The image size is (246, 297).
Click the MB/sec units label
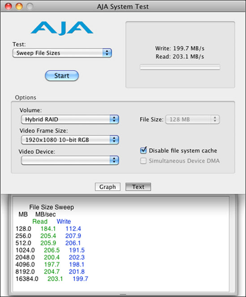click(x=46, y=214)
